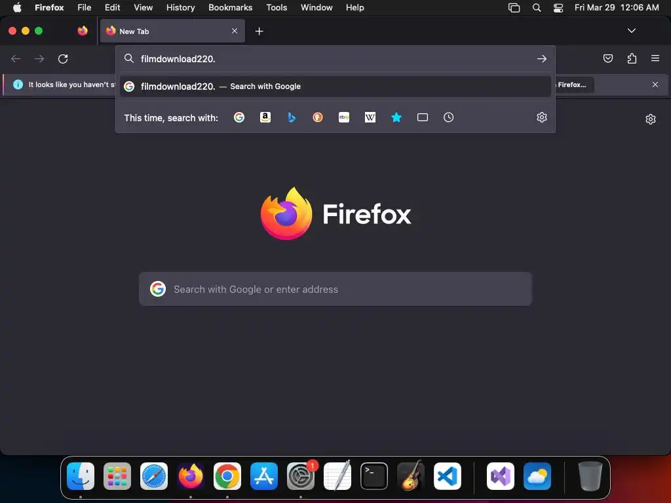Open the View menu

(x=143, y=8)
